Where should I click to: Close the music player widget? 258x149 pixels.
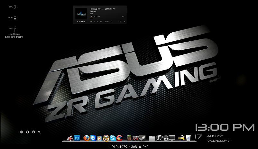pos(124,21)
